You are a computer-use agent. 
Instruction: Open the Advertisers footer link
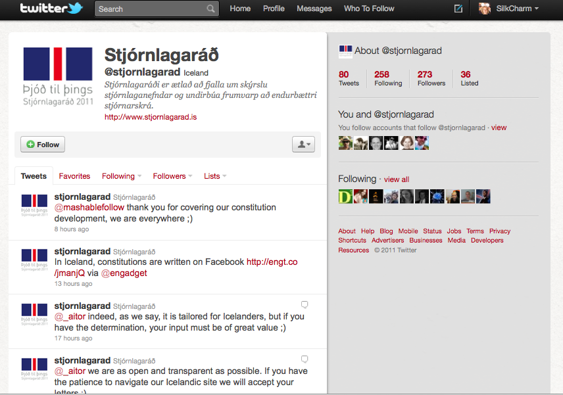point(388,241)
